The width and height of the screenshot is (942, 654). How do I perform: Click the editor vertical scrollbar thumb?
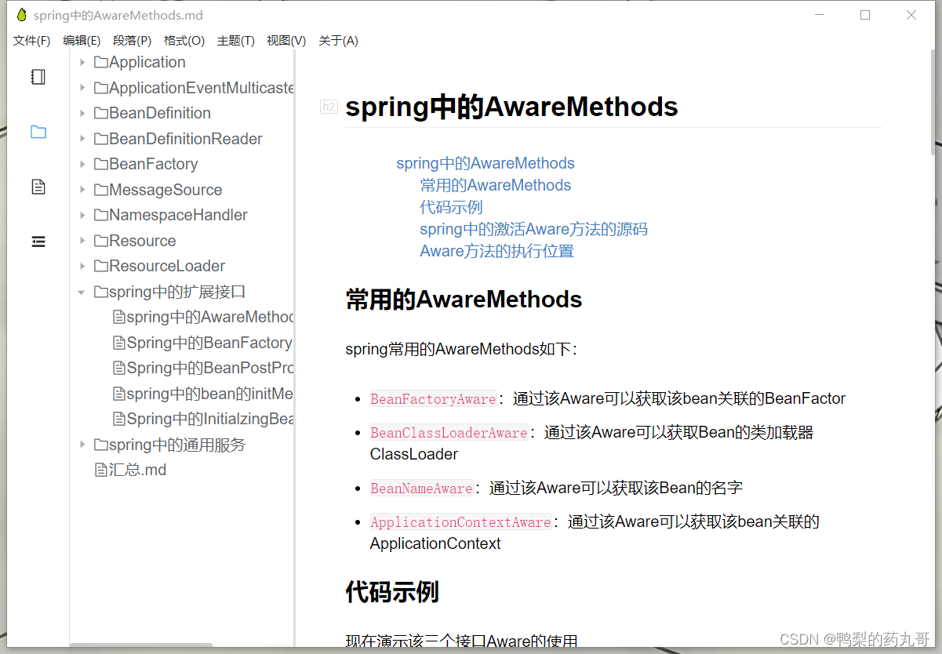point(933,102)
